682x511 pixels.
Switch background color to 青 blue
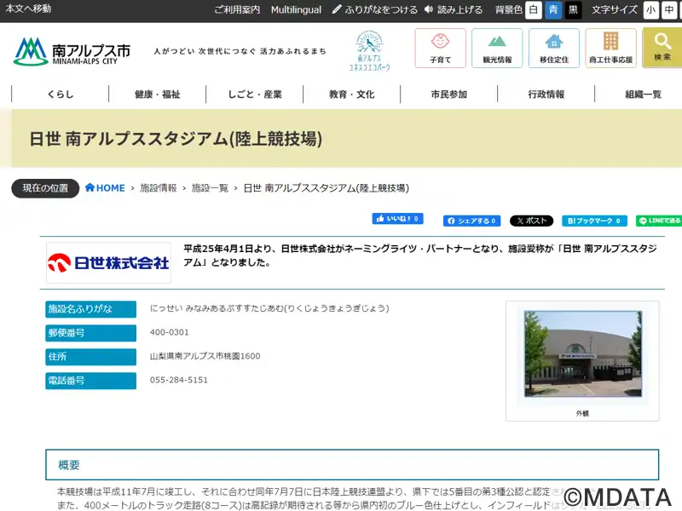(553, 9)
